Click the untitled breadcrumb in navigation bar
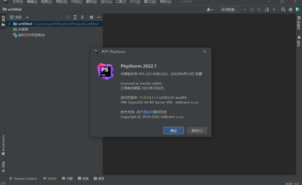This screenshot has height=185, width=302. (x=12, y=9)
